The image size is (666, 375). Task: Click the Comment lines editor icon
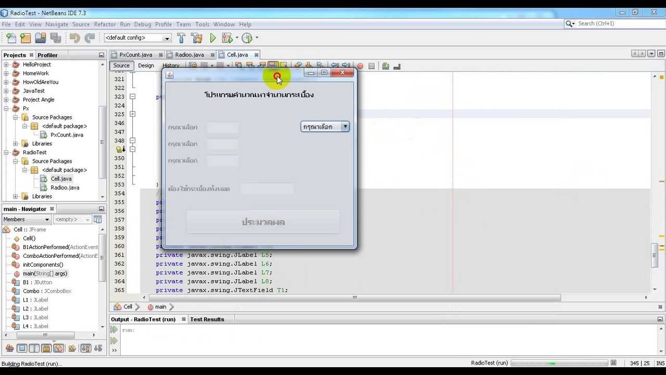point(386,66)
